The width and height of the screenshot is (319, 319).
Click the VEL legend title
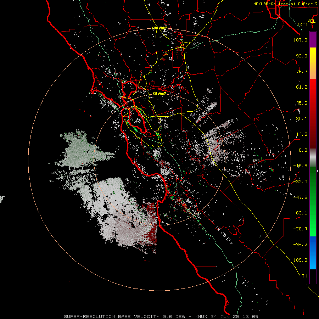tap(311, 21)
